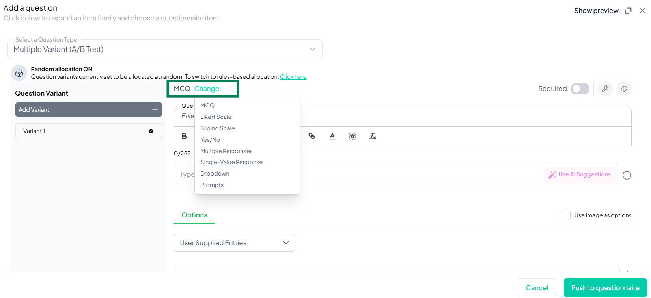
Task: Toggle the Required switch
Action: 580,89
